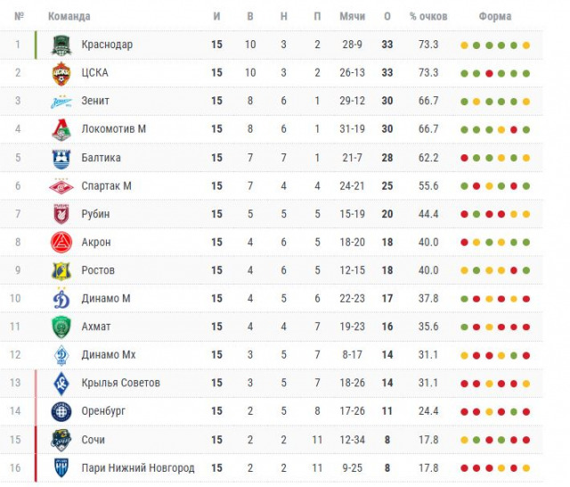Click the Спартак М diamond logo
This screenshot has width=570, height=487.
point(61,186)
